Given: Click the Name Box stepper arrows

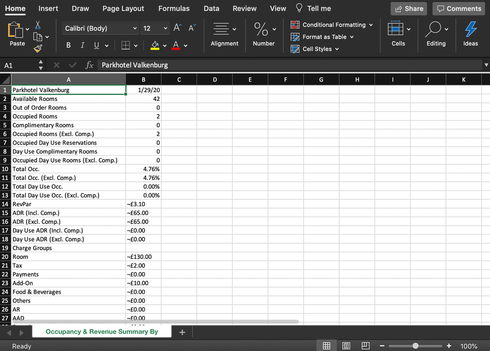Looking at the screenshot, I should [x=40, y=65].
